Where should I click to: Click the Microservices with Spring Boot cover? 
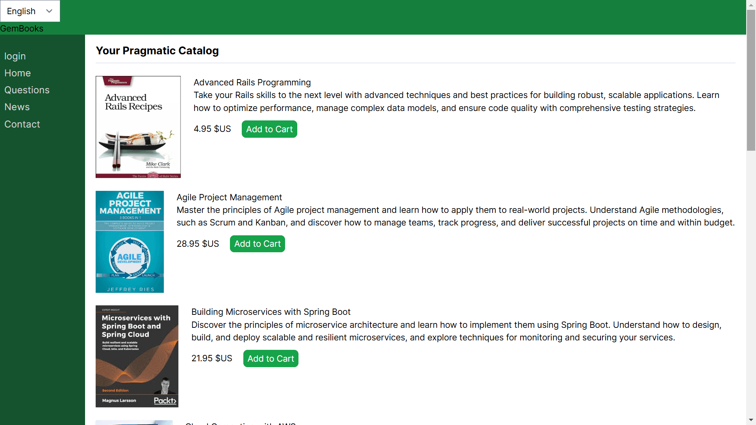coord(137,356)
